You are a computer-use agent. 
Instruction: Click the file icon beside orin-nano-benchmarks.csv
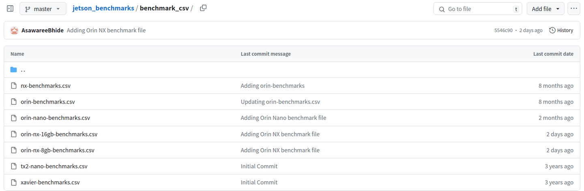click(13, 118)
